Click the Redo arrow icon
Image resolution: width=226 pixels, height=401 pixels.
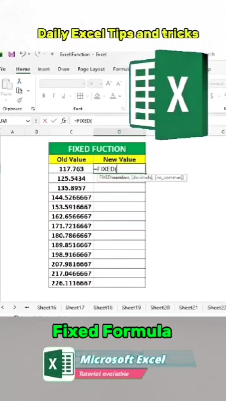(x=37, y=54)
